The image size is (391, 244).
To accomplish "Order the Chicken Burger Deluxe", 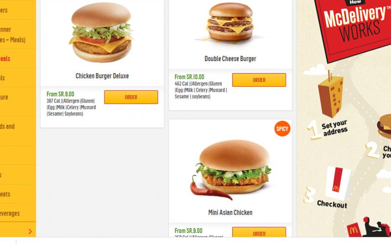I will click(131, 97).
